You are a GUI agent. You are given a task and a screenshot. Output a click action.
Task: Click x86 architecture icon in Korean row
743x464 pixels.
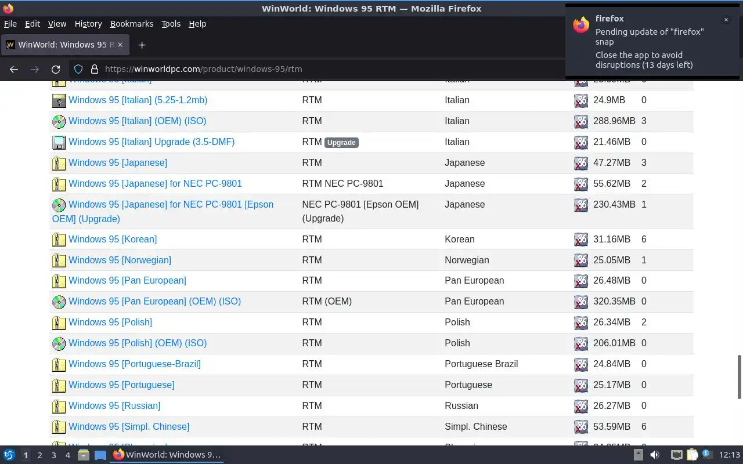(x=581, y=240)
